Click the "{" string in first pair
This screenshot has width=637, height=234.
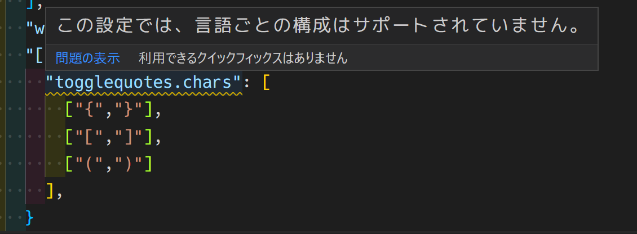tap(90, 110)
